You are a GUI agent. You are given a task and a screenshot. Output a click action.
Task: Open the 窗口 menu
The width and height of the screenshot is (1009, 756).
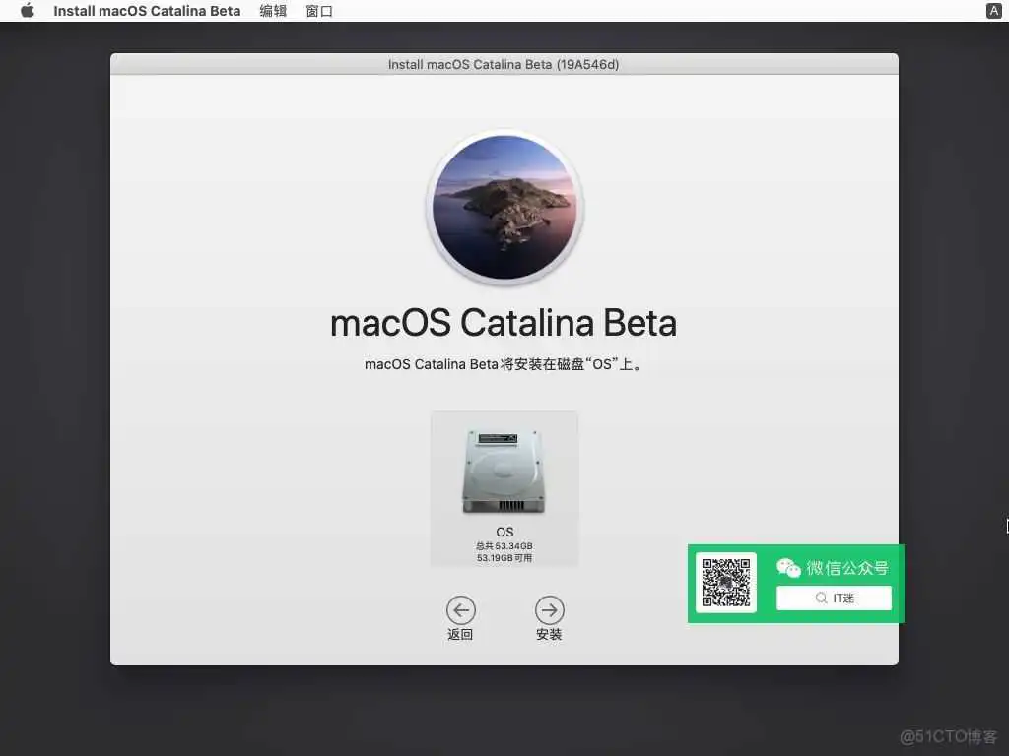pyautogui.click(x=318, y=11)
